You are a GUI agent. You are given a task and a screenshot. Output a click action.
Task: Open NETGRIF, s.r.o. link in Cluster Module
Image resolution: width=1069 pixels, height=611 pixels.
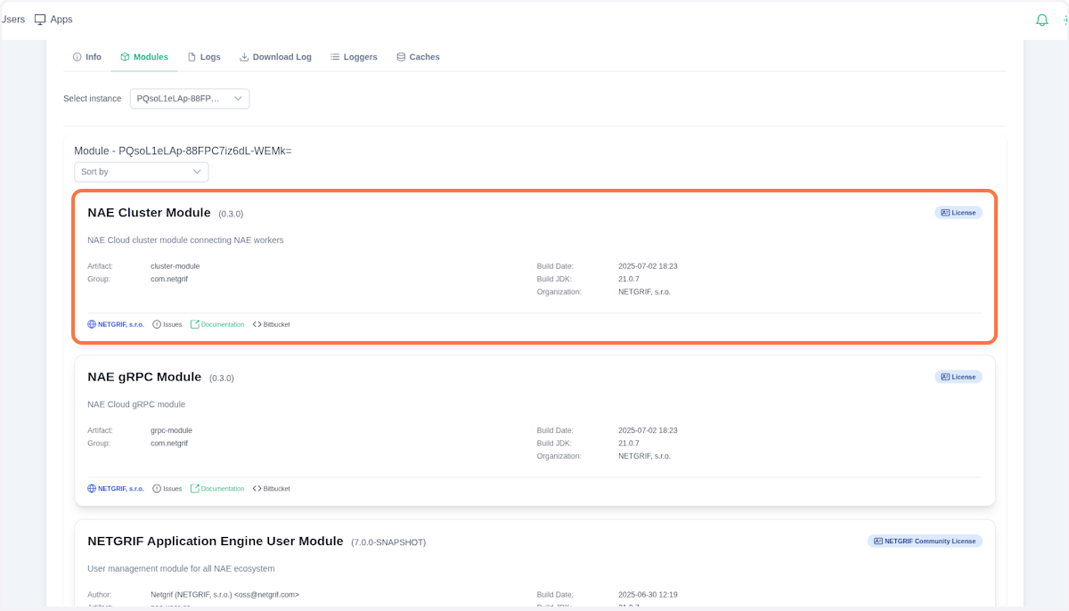(x=116, y=324)
